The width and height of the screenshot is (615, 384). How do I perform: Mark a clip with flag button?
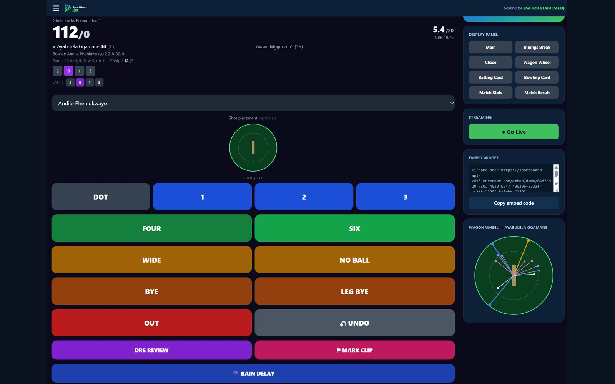click(354, 350)
